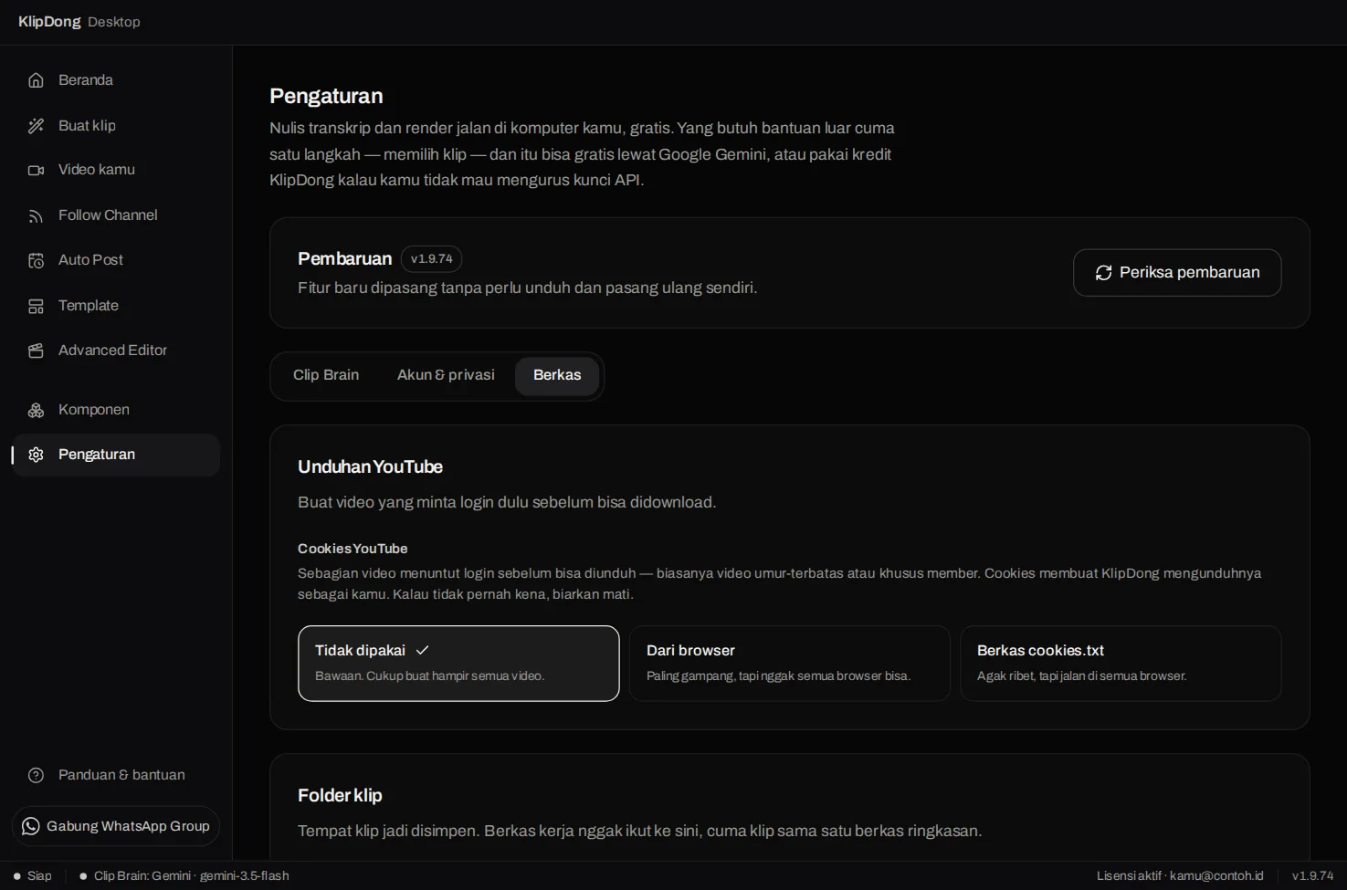Viewport: 1347px width, 890px height.
Task: Click Periksa pembaruan button
Action: coord(1177,273)
